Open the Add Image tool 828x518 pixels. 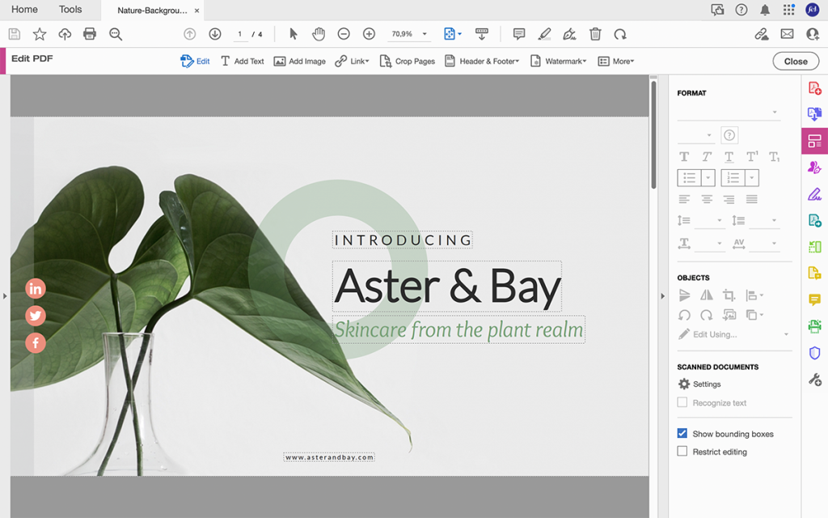pos(299,61)
